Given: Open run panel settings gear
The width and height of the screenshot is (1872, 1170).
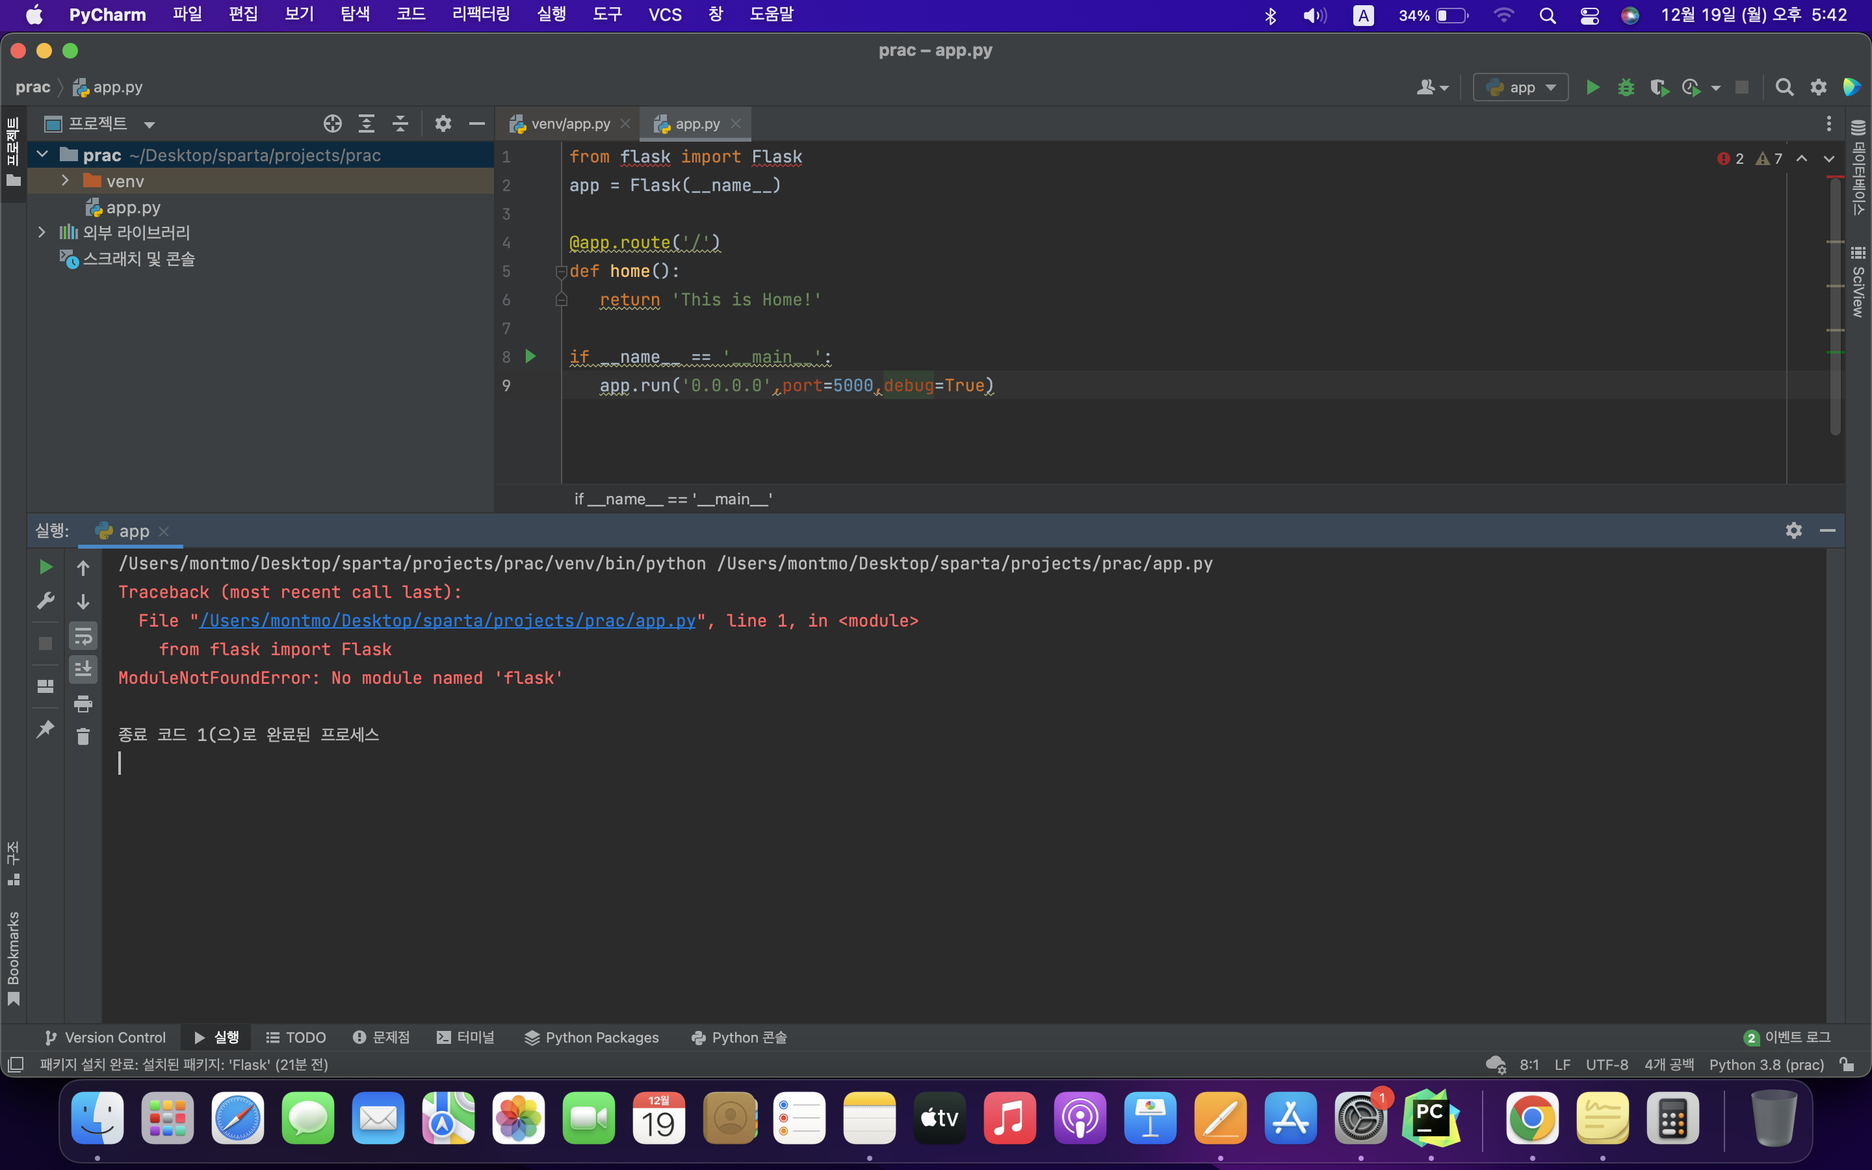Looking at the screenshot, I should click(1794, 530).
